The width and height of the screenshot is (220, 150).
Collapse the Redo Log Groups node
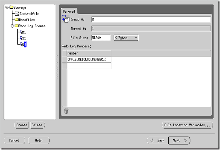coord(12,26)
